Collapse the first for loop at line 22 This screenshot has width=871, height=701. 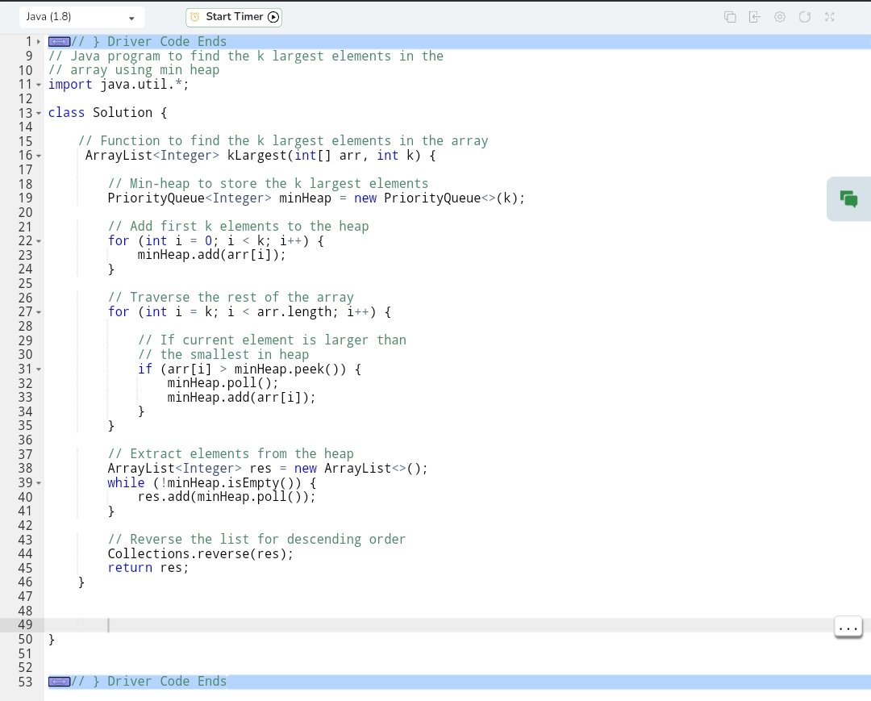tap(39, 242)
